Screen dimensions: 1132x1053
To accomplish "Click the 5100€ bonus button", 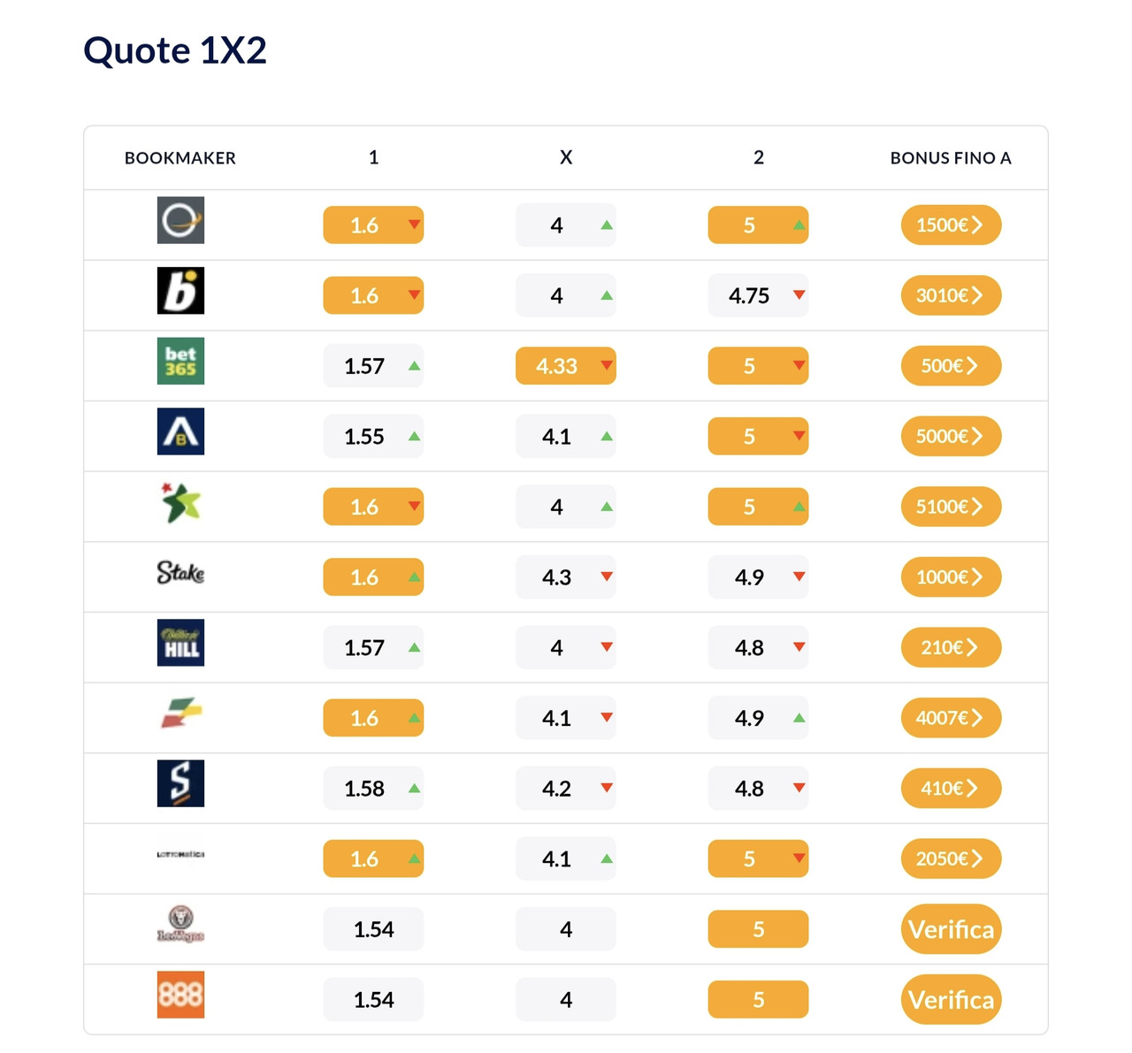I will click(951, 507).
